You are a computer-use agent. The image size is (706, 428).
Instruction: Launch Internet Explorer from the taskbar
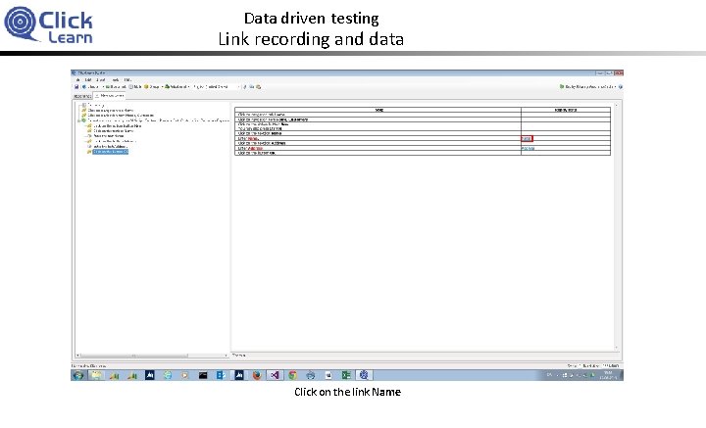point(168,375)
